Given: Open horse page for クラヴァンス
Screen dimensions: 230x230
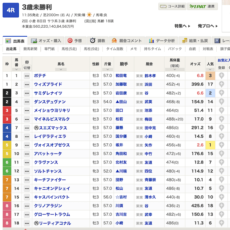Looking at the screenshot, I should (46, 162).
